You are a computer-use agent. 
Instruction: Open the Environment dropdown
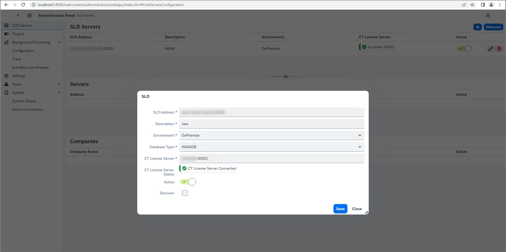pyautogui.click(x=272, y=135)
